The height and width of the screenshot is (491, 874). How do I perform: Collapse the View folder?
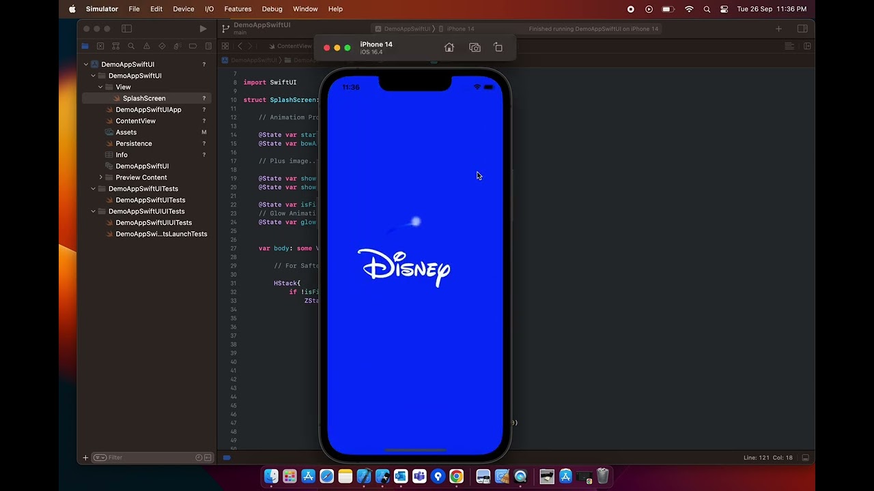100,87
